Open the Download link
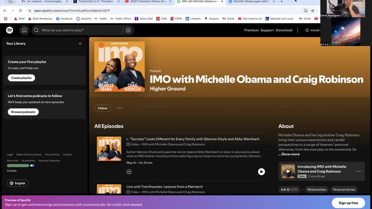 tap(284, 30)
